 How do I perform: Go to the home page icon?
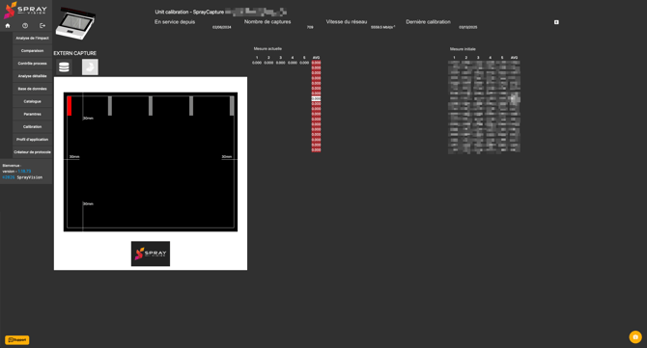pyautogui.click(x=8, y=25)
